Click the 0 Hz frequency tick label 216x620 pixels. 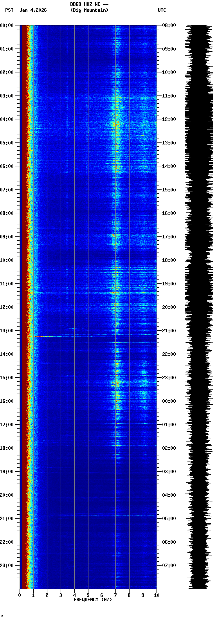coord(20,595)
